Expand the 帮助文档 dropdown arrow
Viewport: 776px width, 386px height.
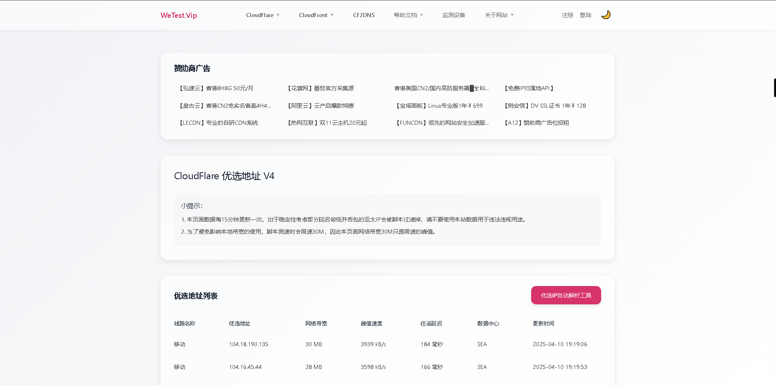pos(421,15)
